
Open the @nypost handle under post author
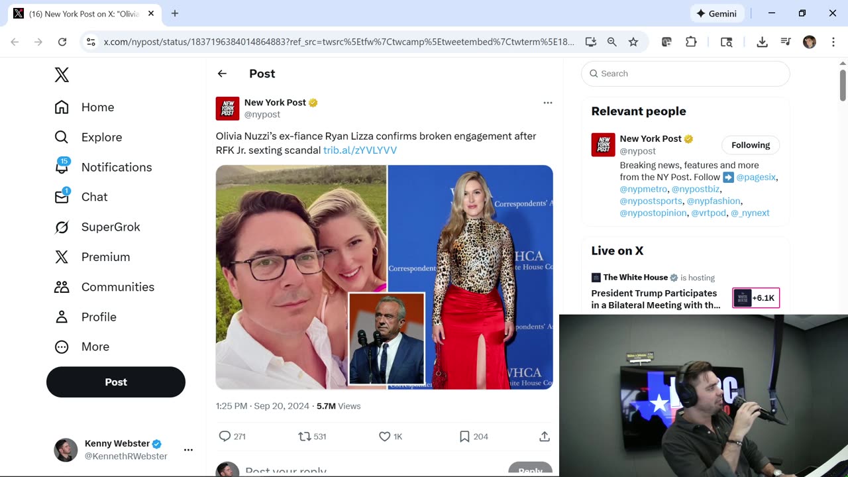(x=262, y=115)
